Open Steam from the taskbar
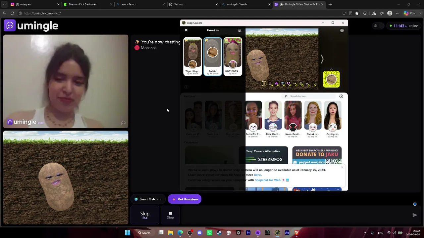Viewport: 424px width, 238px height. (x=219, y=233)
